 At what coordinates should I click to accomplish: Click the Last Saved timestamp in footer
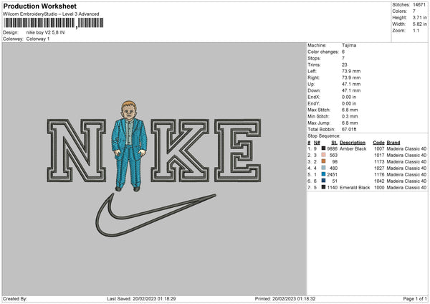(x=140, y=298)
